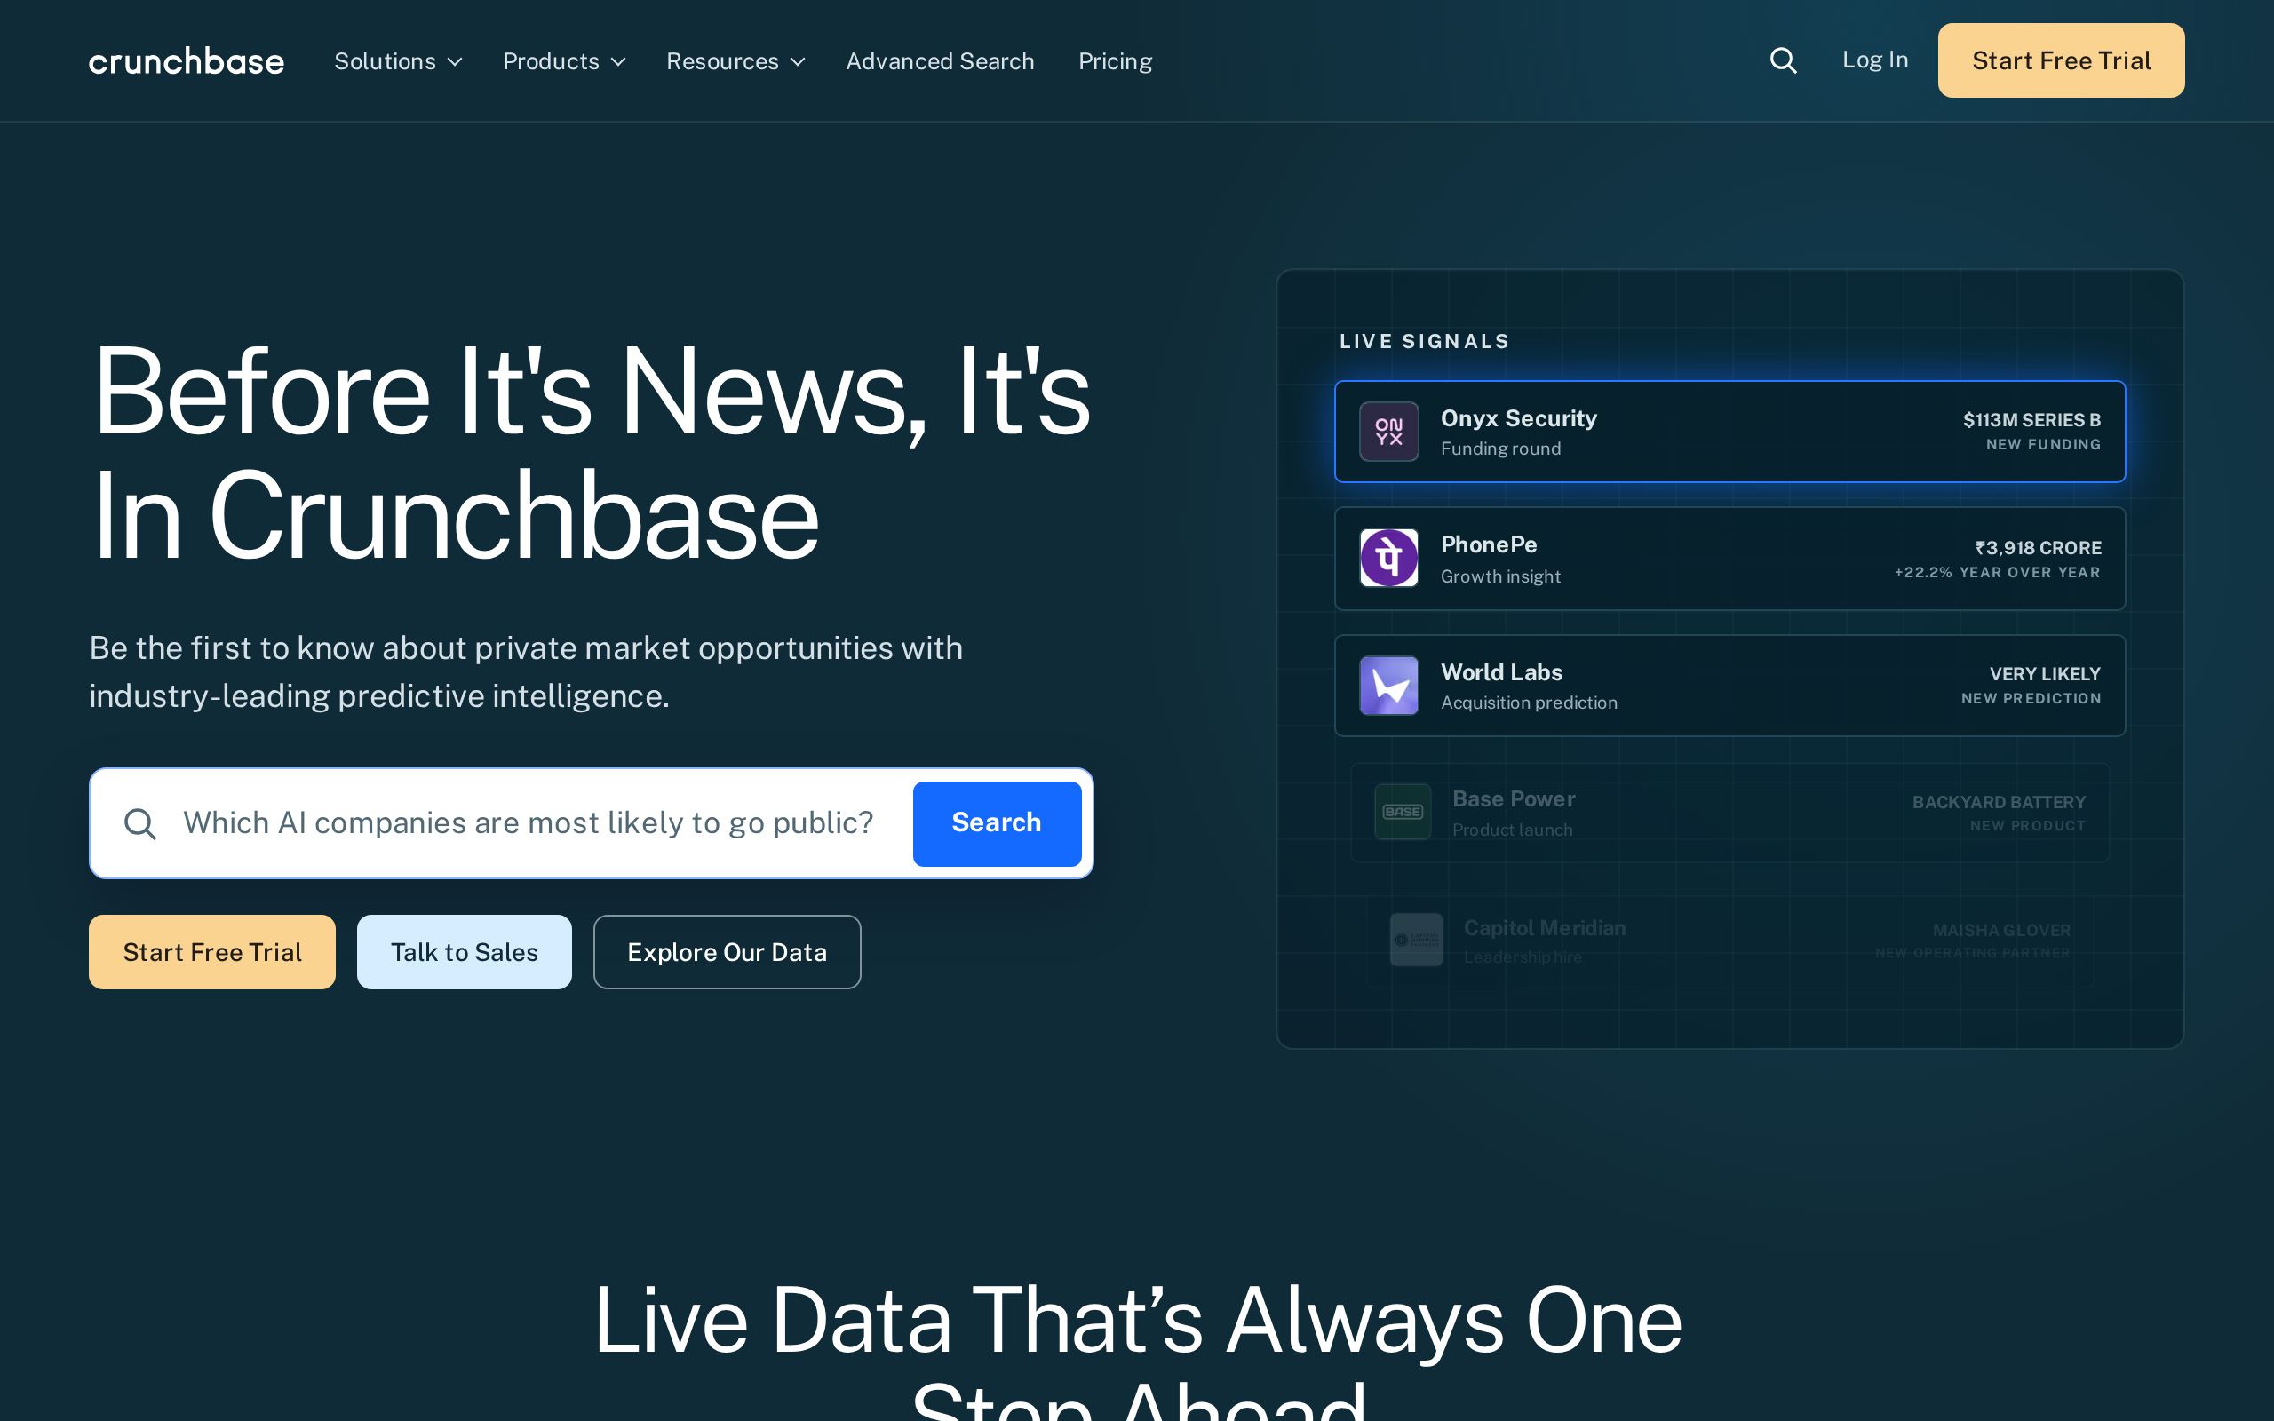2274x1421 pixels.
Task: Open the Advanced Search nav item
Action: pyautogui.click(x=940, y=61)
